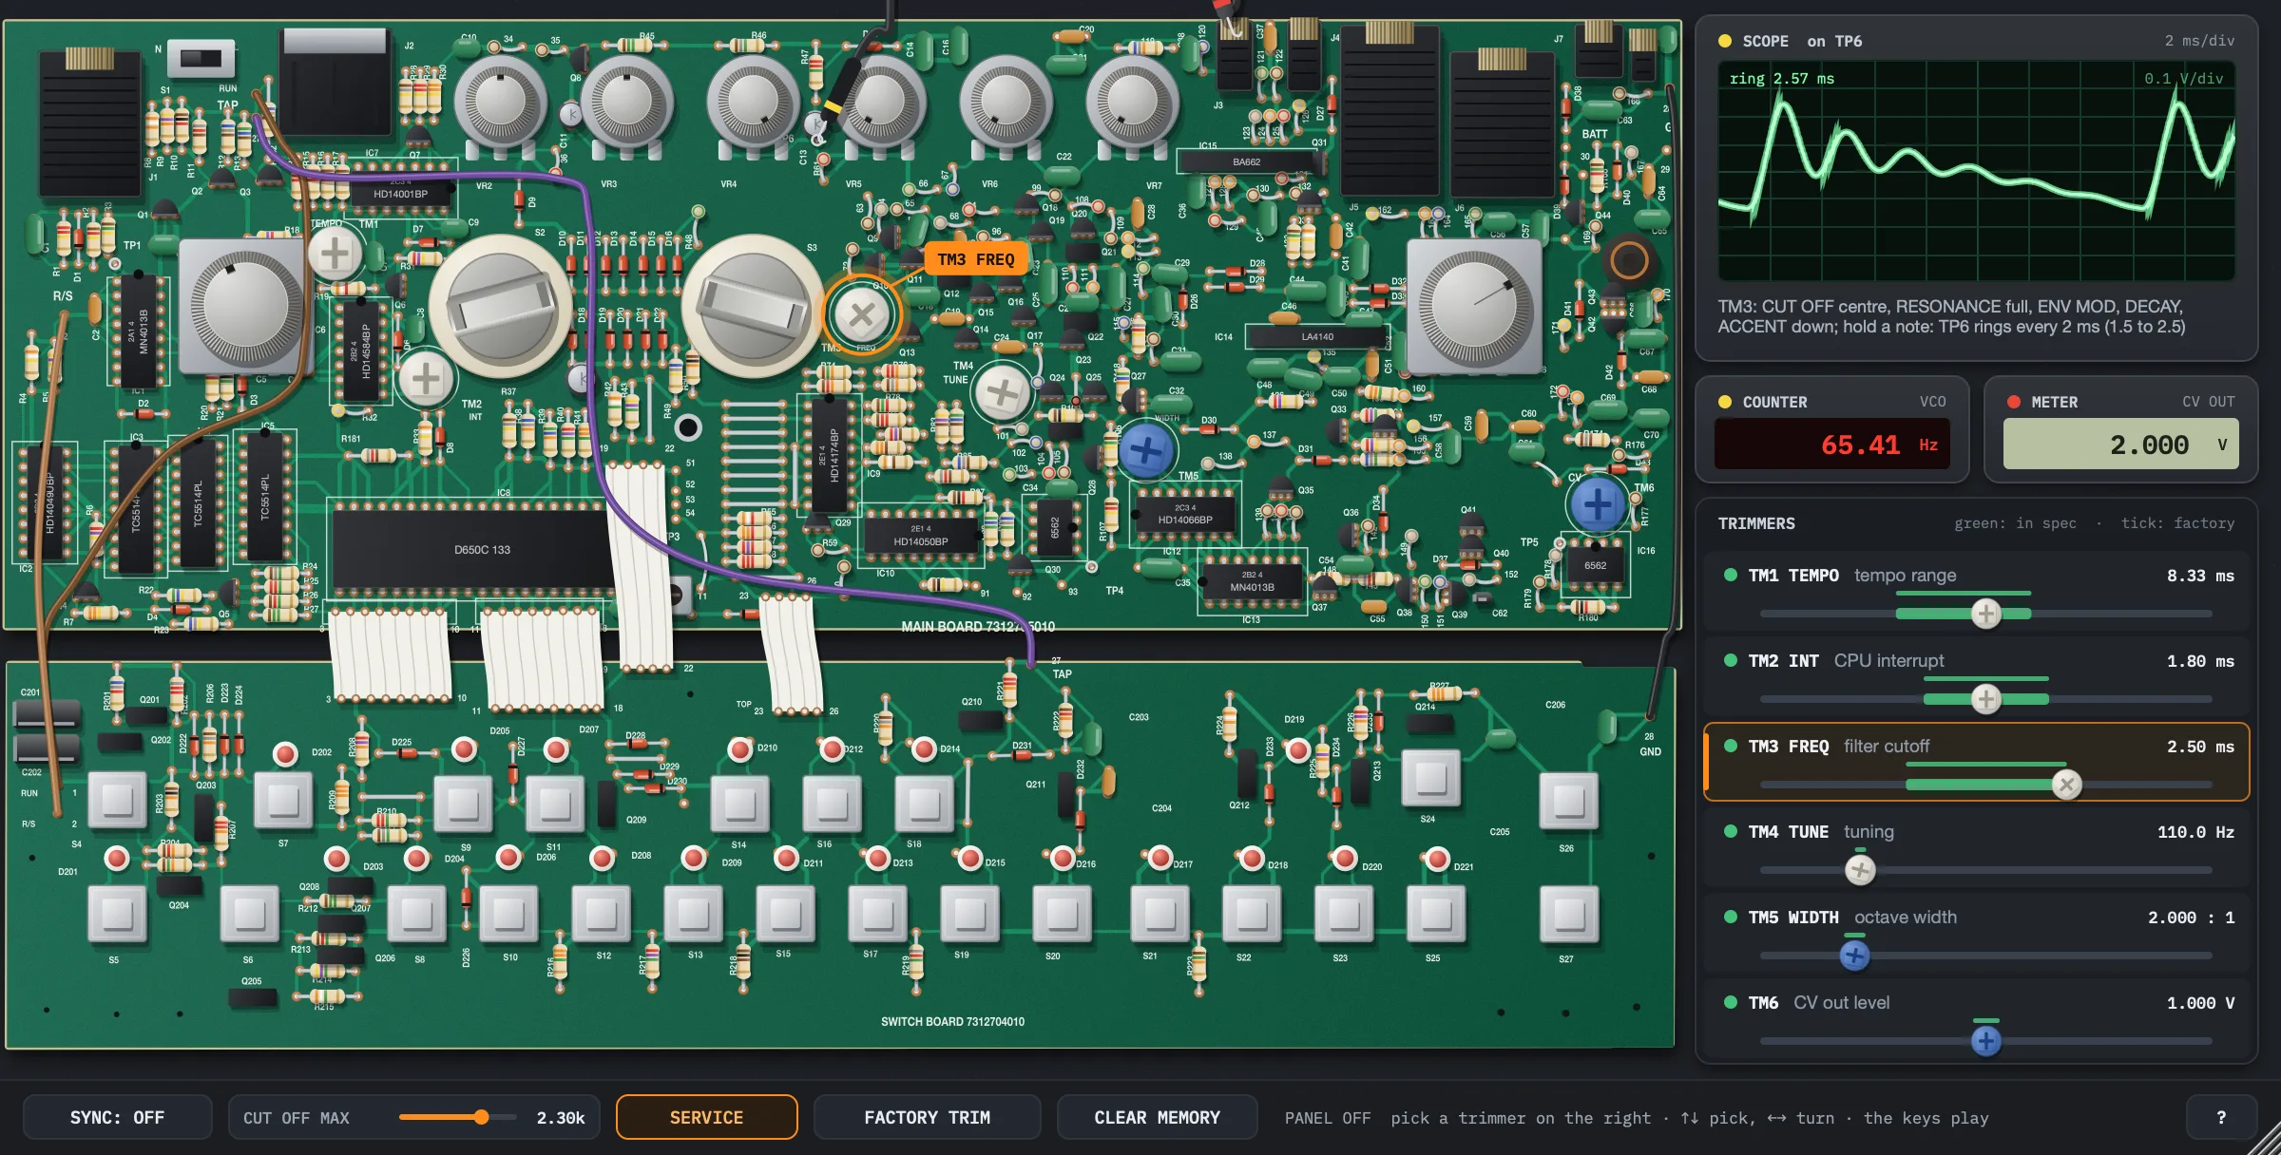Toggle the SYNC: OFF button

click(117, 1118)
